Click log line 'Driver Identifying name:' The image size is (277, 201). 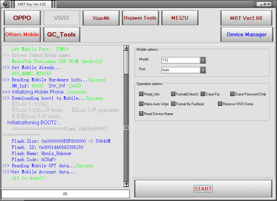(37, 55)
